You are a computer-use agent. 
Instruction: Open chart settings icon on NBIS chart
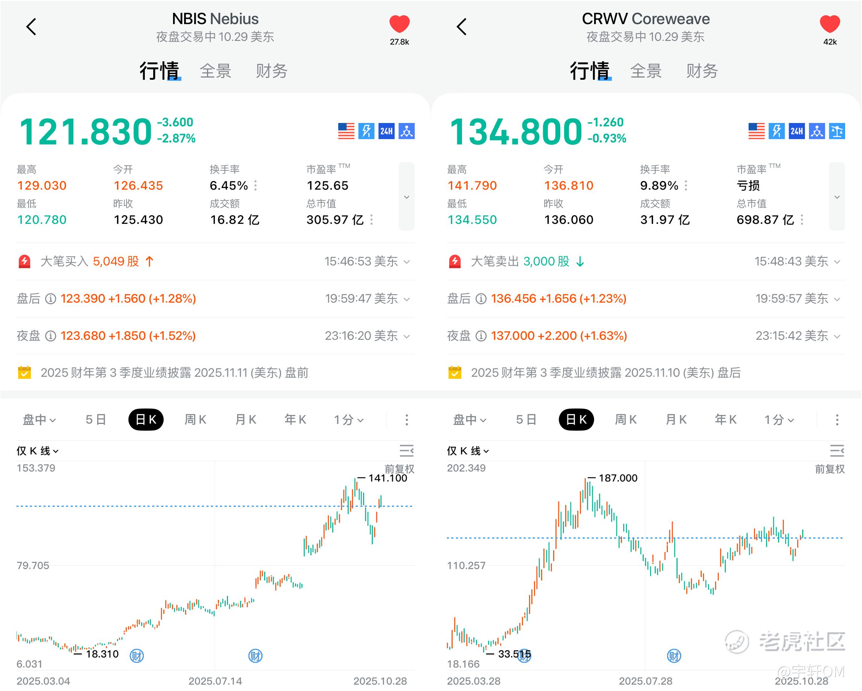click(407, 451)
